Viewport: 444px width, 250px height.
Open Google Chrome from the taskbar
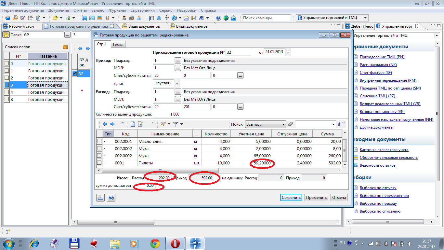tap(155, 243)
